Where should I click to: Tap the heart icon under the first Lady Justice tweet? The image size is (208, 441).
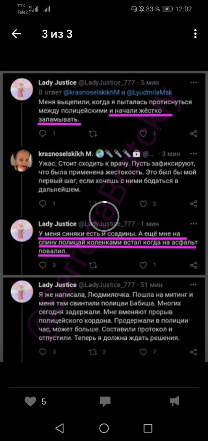pyautogui.click(x=143, y=134)
